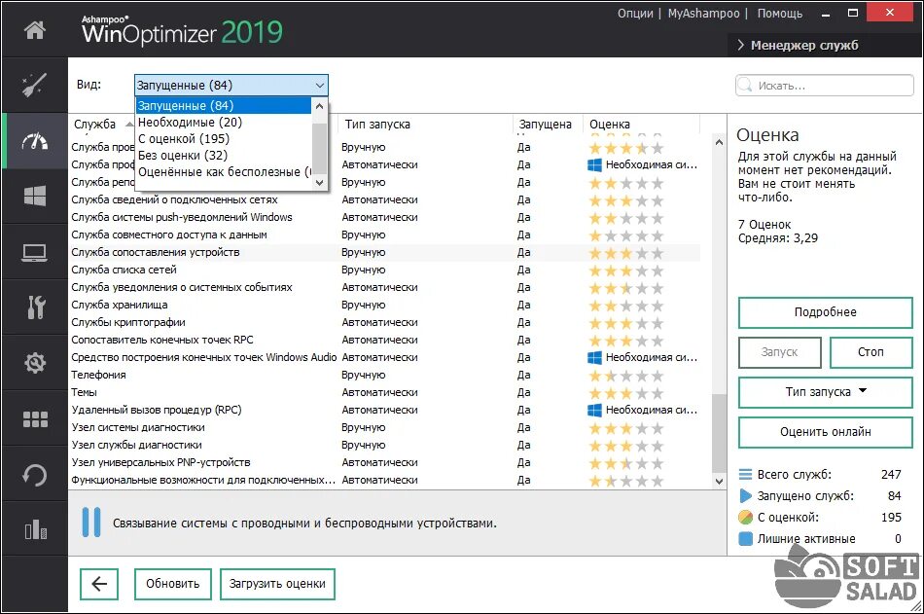
Task: Sort by the 'Запущена' column header
Action: point(547,125)
